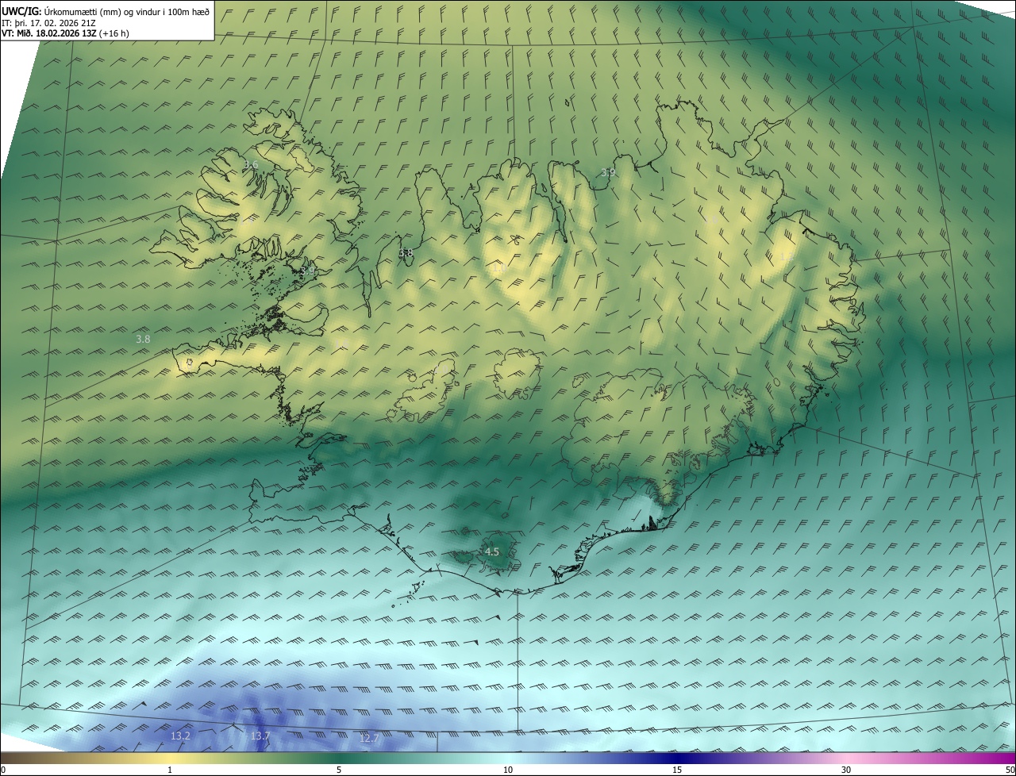Click the 12.7 precipitation value label
Image resolution: width=1016 pixels, height=776 pixels.
(369, 739)
